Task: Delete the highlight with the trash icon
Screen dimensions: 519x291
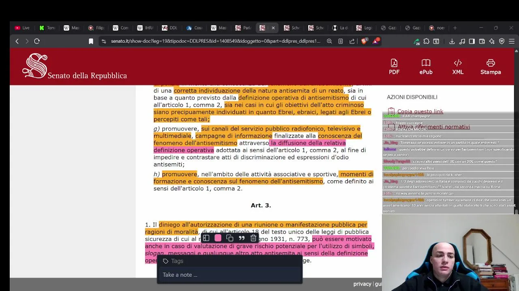Action: 253,238
